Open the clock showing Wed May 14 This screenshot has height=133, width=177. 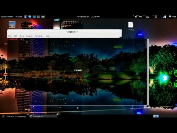pyautogui.click(x=88, y=17)
